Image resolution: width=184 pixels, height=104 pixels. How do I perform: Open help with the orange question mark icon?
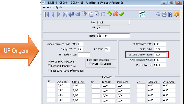click(176, 14)
